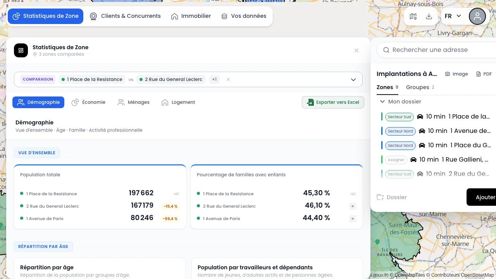Click the black grid icon beside Statistiques de Zone
The height and width of the screenshot is (279, 496).
pos(21,50)
